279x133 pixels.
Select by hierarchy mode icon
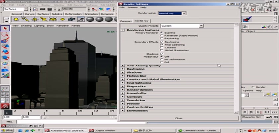click(x=94, y=9)
